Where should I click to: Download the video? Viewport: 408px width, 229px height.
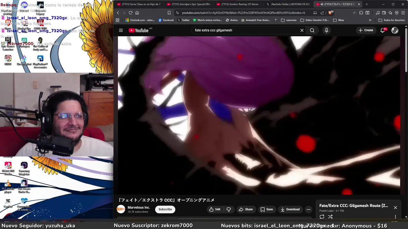(x=290, y=209)
